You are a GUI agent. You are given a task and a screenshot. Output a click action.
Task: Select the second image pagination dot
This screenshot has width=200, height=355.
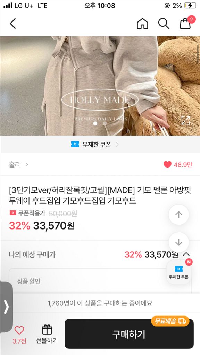pos(105,123)
